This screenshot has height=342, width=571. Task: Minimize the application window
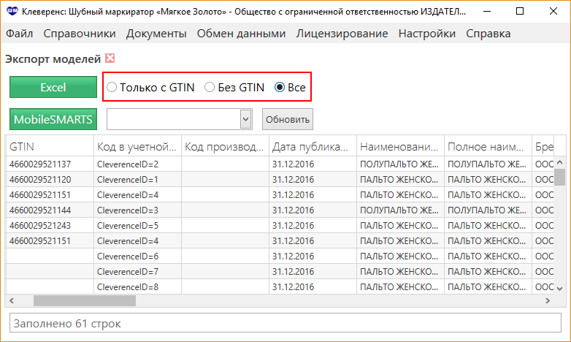pyautogui.click(x=487, y=11)
